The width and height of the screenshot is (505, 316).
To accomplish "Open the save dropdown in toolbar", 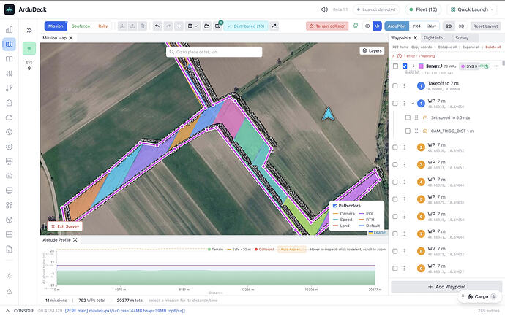I will (192, 26).
